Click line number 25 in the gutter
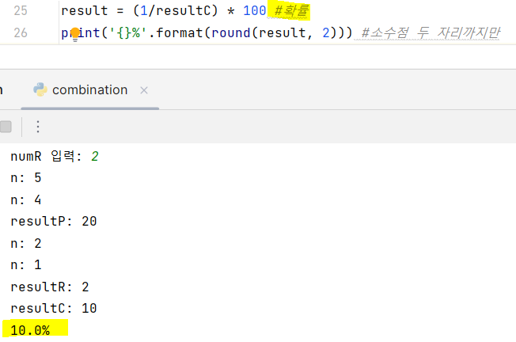 (x=21, y=10)
